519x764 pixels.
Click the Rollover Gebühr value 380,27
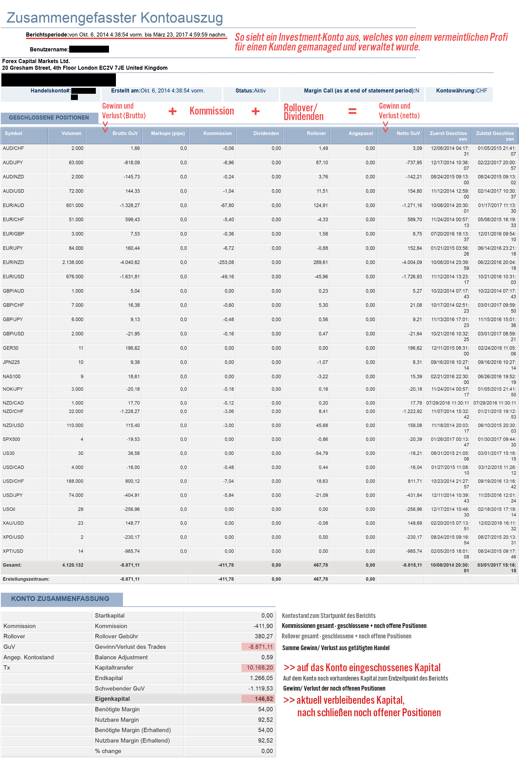264,636
